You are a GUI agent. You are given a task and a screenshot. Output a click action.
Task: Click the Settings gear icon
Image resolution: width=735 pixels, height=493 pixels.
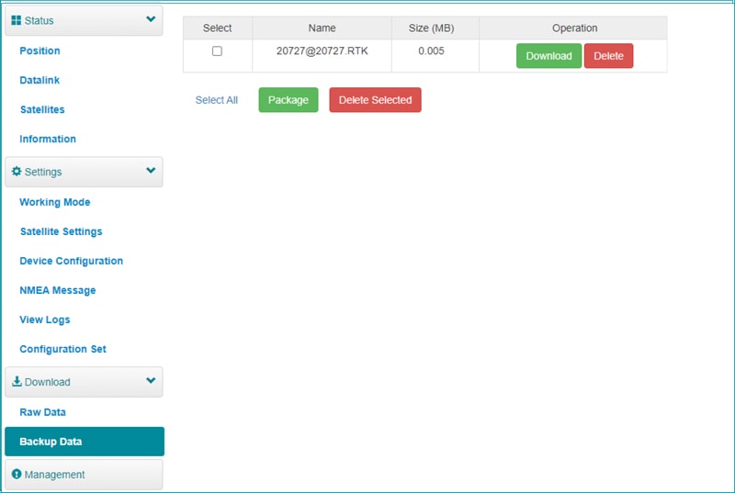17,172
